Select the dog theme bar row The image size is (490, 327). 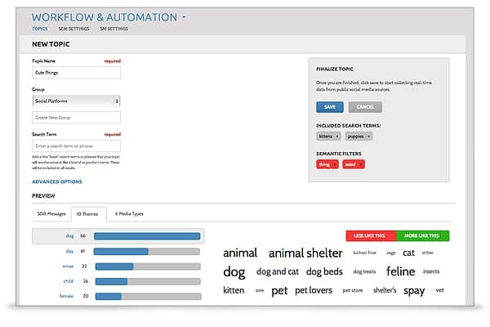coord(118,236)
